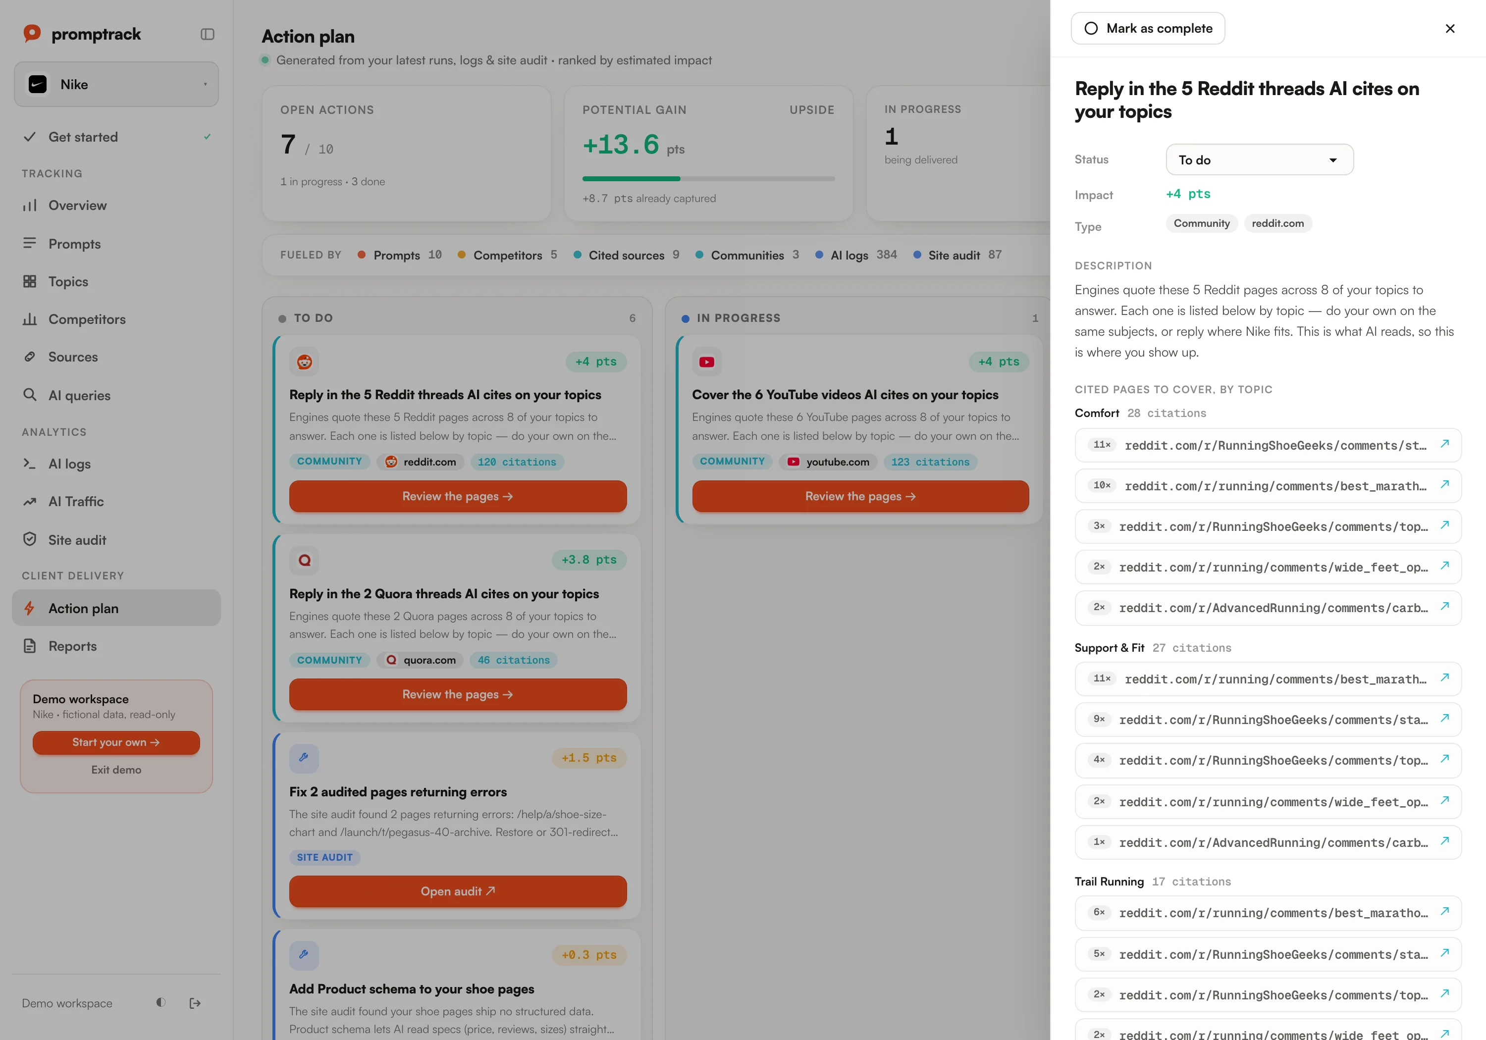Open the Nike workspace dropdown
Image resolution: width=1486 pixels, height=1040 pixels.
point(116,84)
